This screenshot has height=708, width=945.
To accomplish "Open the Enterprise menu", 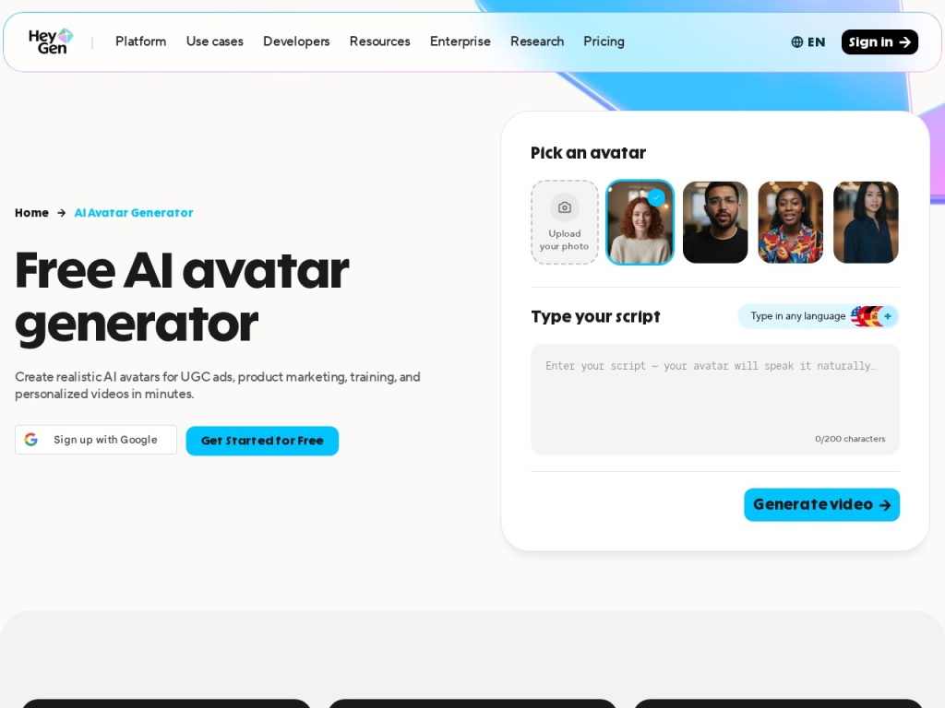I will [x=461, y=41].
